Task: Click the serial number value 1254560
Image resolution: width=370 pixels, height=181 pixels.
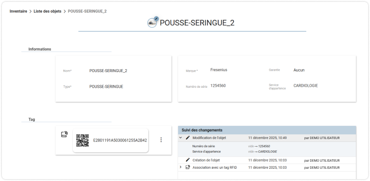Action: (x=218, y=86)
